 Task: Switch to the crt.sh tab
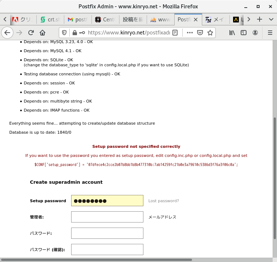coord(50,20)
